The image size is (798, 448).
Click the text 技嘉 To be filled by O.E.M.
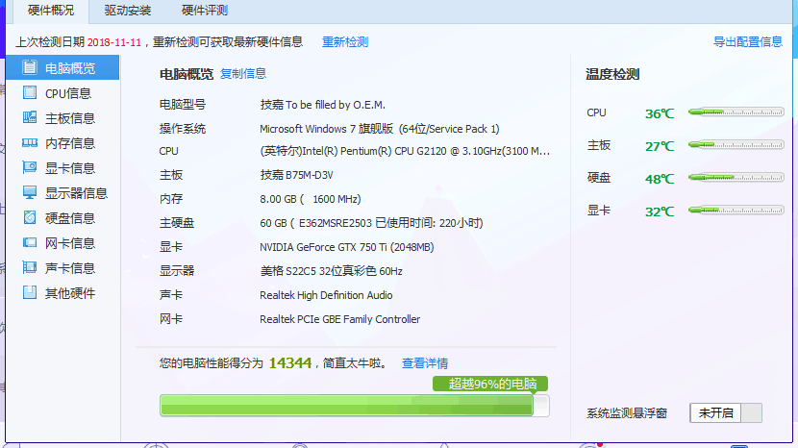(x=323, y=105)
